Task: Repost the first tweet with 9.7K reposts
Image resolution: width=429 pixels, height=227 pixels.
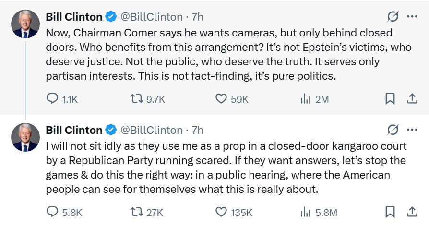Action: (x=138, y=99)
